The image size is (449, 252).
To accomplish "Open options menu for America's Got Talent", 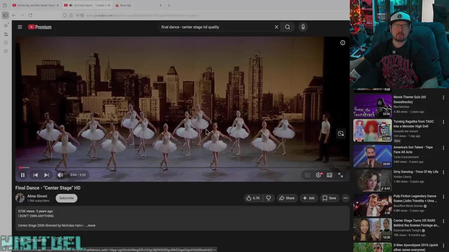I will click(x=443, y=148).
